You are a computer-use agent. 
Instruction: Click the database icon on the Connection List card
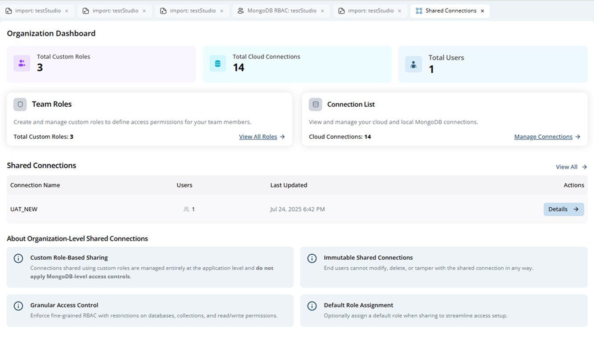(x=315, y=104)
